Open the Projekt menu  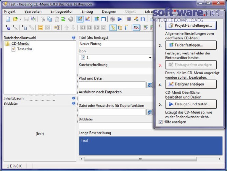click(x=10, y=11)
